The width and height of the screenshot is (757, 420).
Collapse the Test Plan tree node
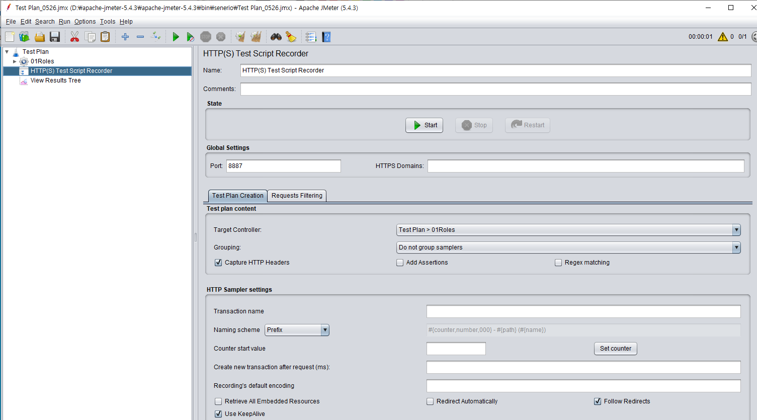pyautogui.click(x=7, y=52)
